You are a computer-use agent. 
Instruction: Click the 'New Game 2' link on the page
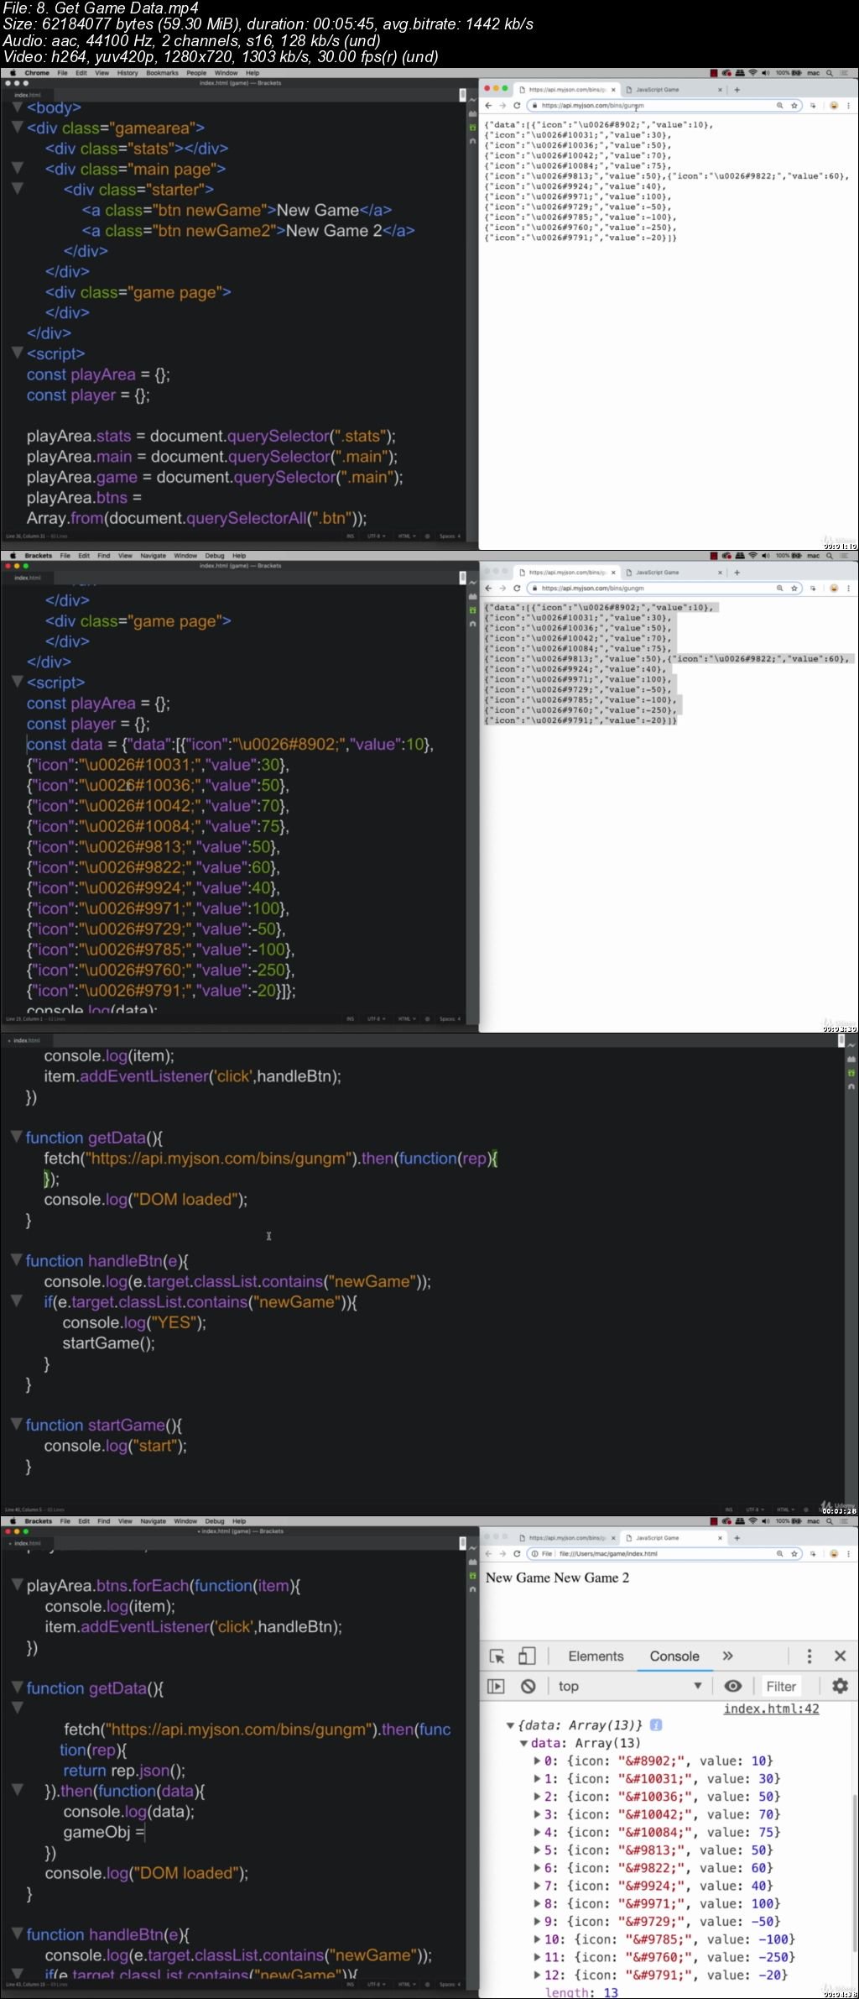click(x=591, y=1578)
